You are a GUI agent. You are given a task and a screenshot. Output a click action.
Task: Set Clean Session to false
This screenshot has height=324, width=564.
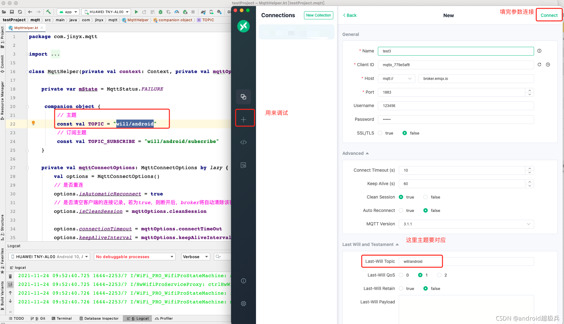426,197
